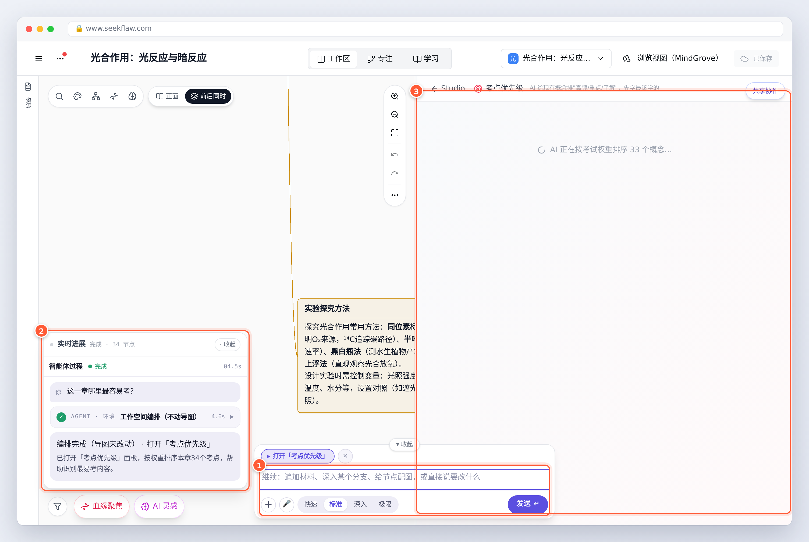Switch to 正面 front view
This screenshot has height=542, width=809.
click(167, 96)
